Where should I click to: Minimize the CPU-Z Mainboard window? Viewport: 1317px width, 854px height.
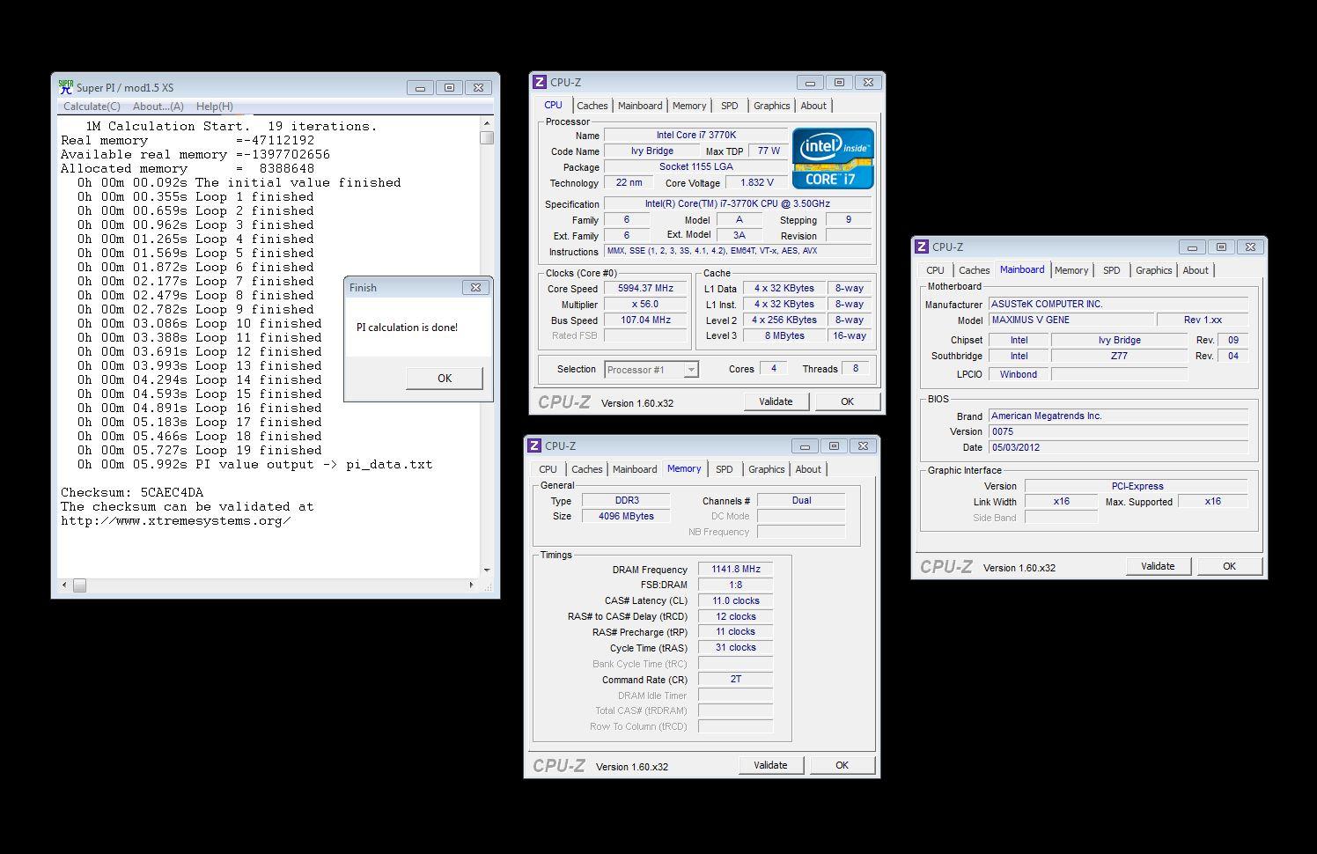(x=1192, y=247)
